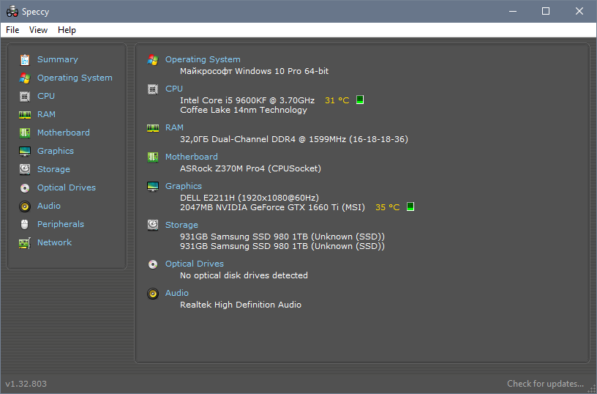Click the Audio speaker icon in main panel
597x394 pixels.
tap(153, 294)
